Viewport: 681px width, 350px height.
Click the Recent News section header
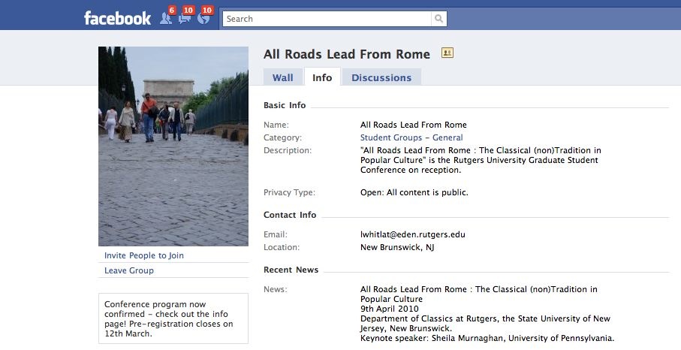(x=291, y=270)
